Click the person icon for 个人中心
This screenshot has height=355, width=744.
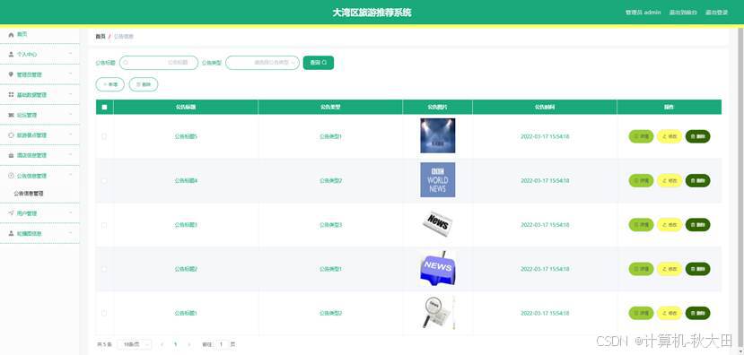pyautogui.click(x=11, y=55)
